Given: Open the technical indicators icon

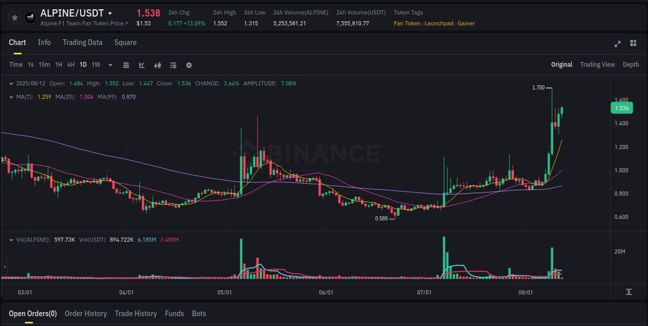Looking at the screenshot, I should pyautogui.click(x=173, y=65).
